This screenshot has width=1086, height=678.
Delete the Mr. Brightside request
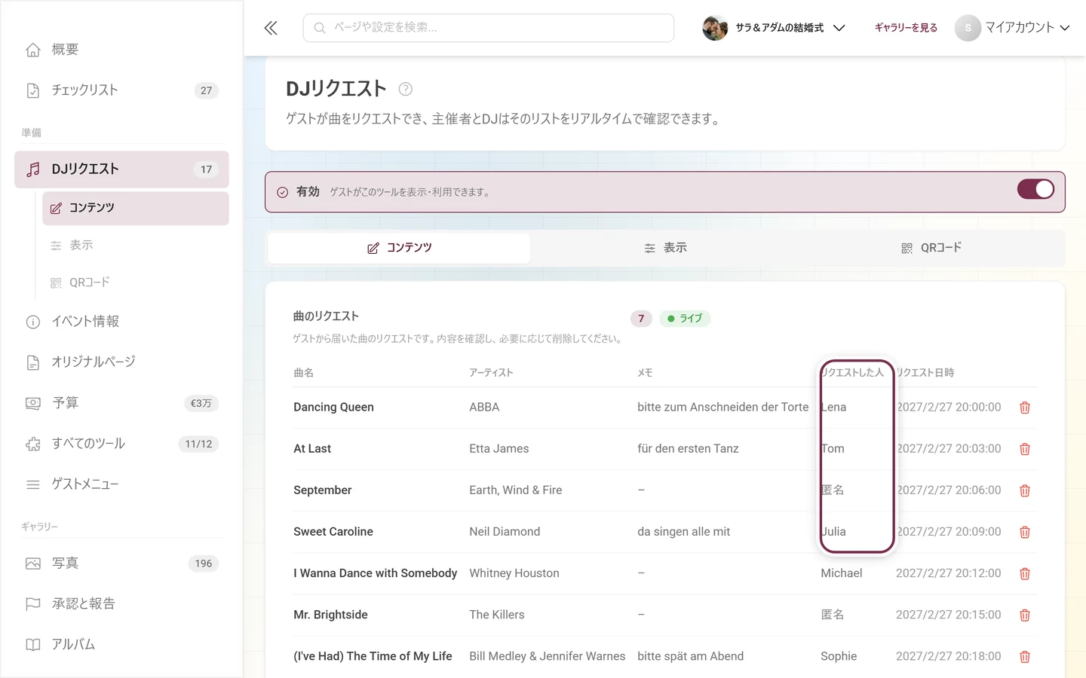click(x=1025, y=615)
